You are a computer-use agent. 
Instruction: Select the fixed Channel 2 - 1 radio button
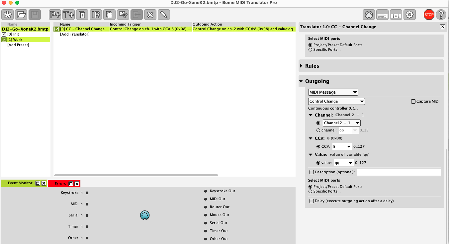pyautogui.click(x=318, y=123)
